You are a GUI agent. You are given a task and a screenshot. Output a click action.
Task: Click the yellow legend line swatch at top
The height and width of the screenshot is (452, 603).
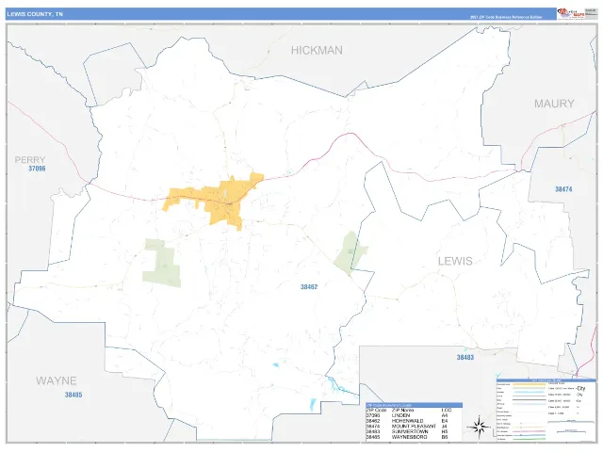click(530, 384)
